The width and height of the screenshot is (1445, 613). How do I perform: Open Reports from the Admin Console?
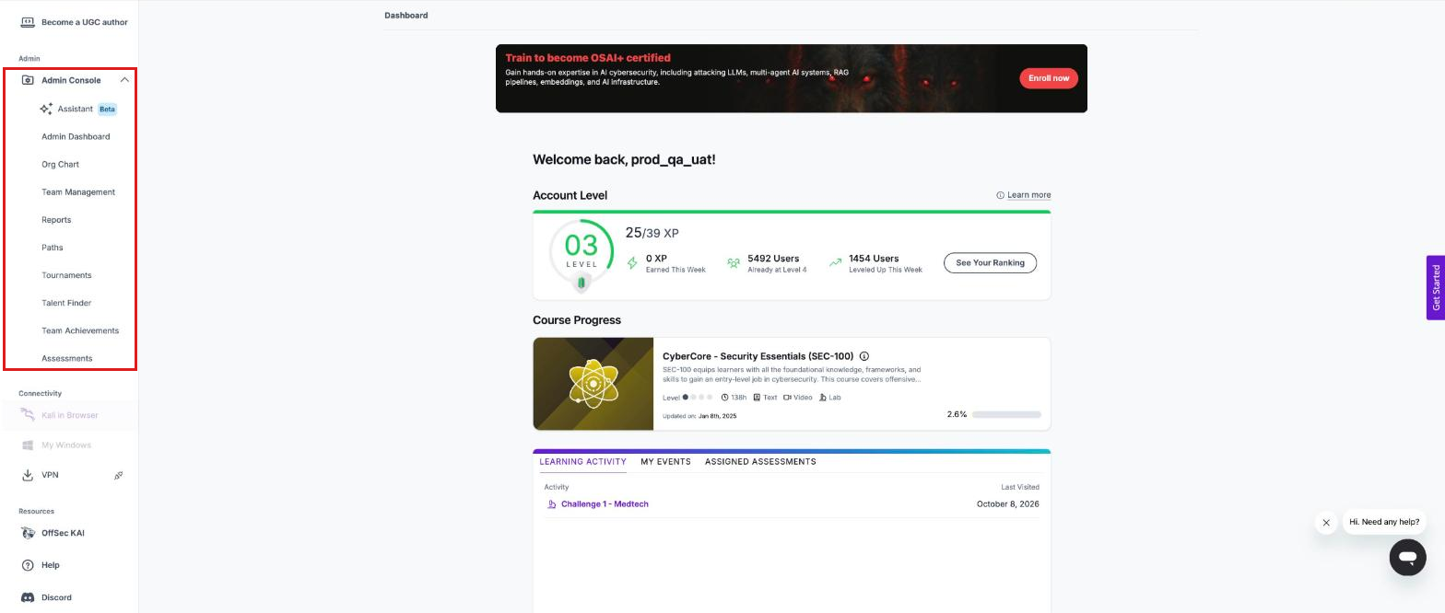pyautogui.click(x=56, y=219)
